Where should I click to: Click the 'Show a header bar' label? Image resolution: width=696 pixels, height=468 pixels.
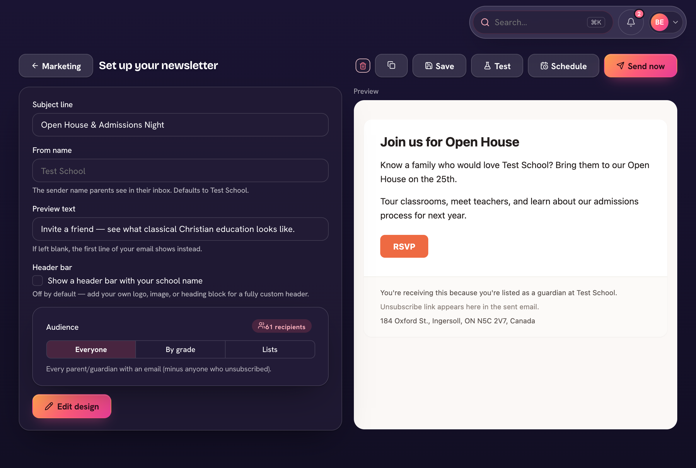125,281
